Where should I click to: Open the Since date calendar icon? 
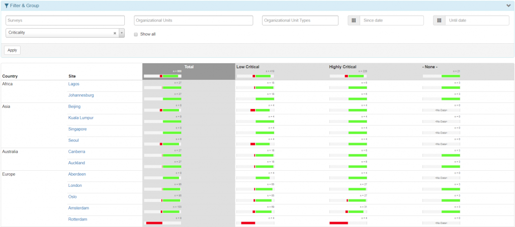click(x=354, y=21)
